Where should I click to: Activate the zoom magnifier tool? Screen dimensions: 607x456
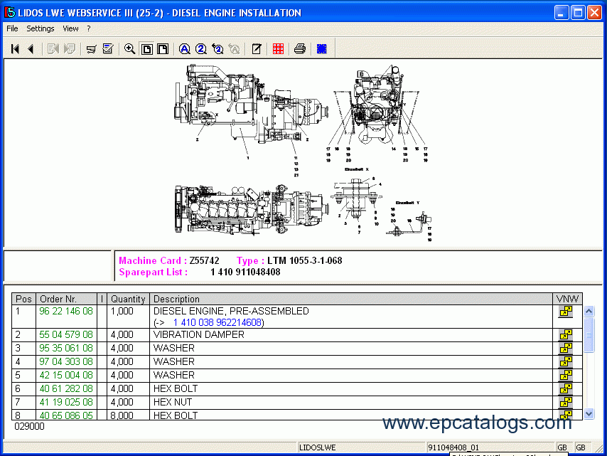129,49
